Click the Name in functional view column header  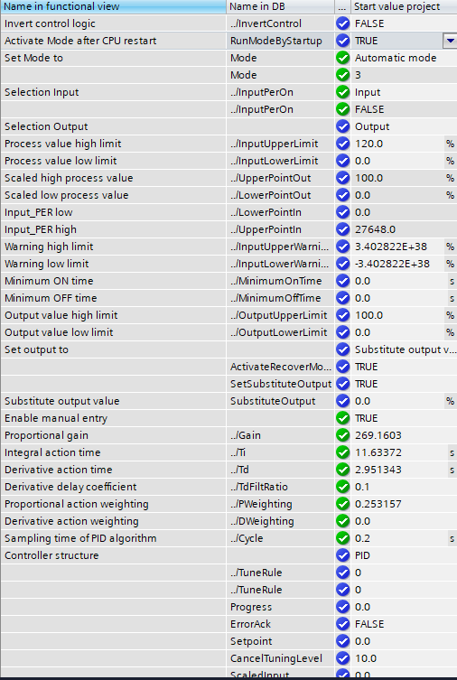113,6
